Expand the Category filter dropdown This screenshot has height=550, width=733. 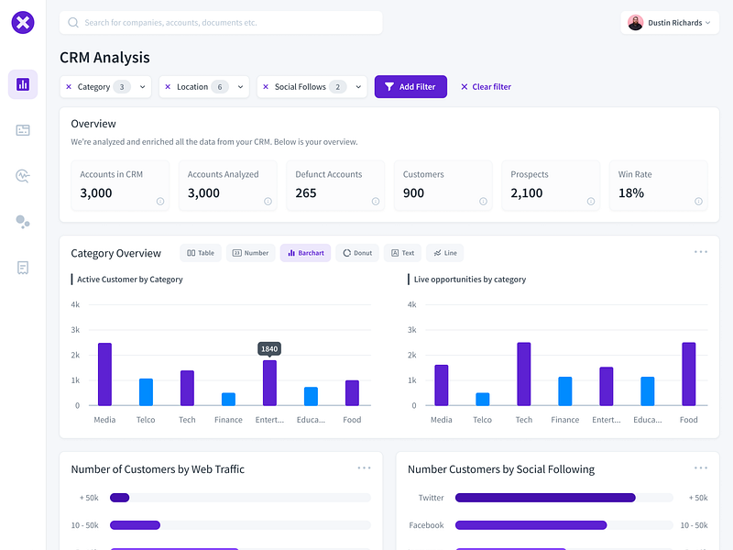[143, 86]
